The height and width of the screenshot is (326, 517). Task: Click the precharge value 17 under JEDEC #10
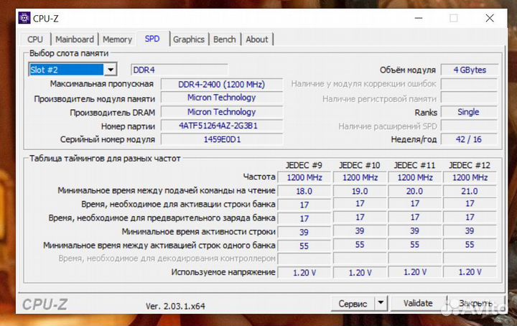click(360, 218)
